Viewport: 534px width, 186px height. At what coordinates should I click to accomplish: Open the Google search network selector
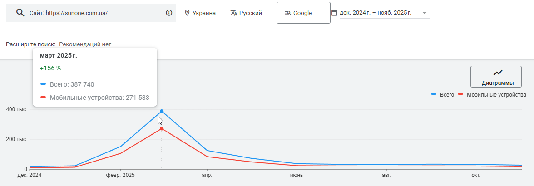(303, 13)
